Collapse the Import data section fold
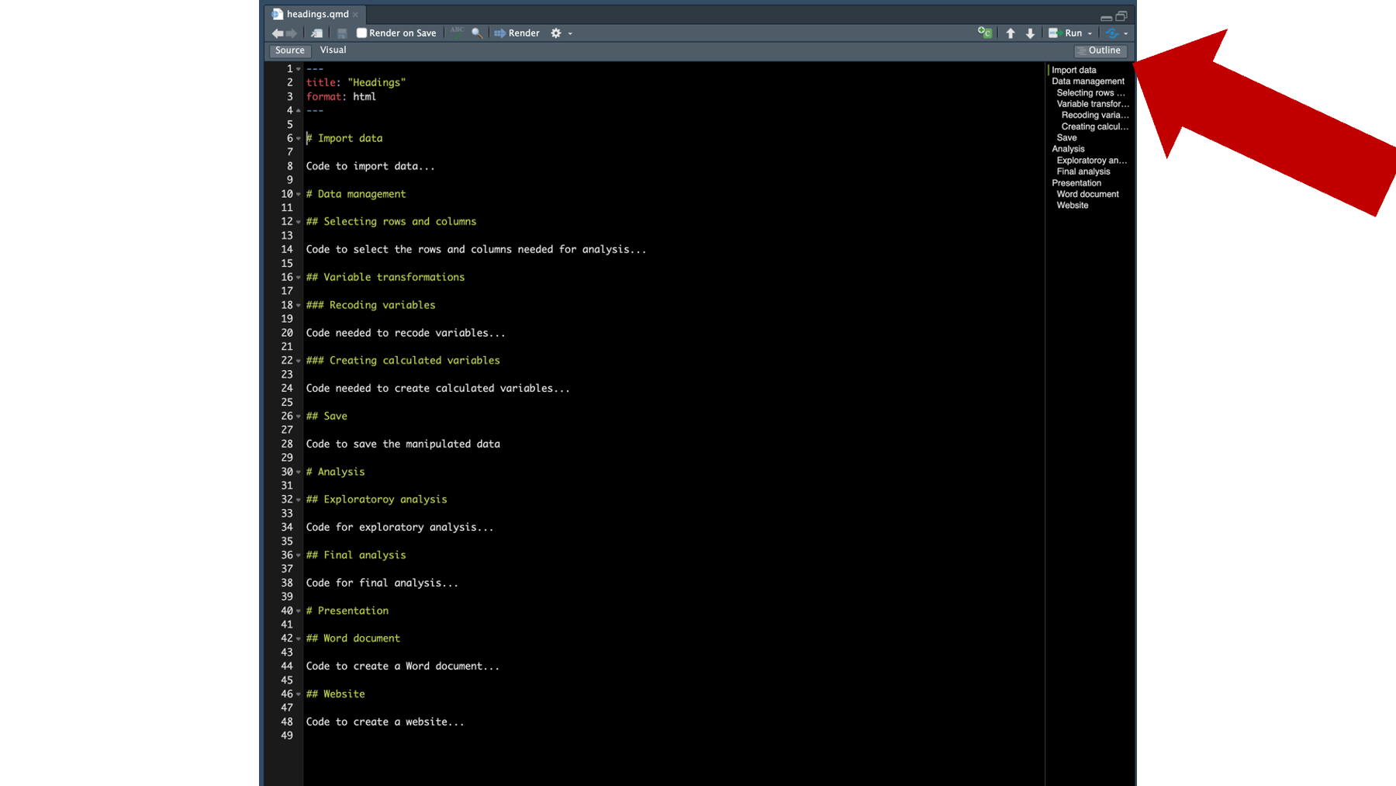This screenshot has width=1396, height=786. [x=299, y=139]
